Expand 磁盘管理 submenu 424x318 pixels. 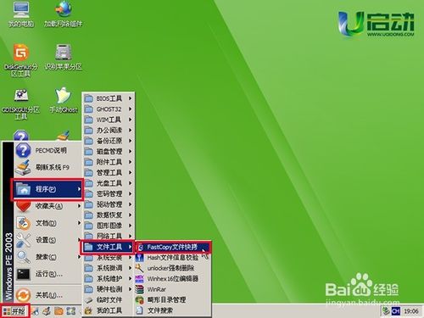[x=109, y=152]
